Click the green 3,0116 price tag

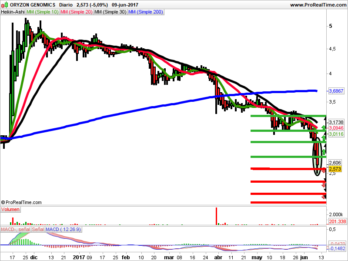[x=336, y=134]
